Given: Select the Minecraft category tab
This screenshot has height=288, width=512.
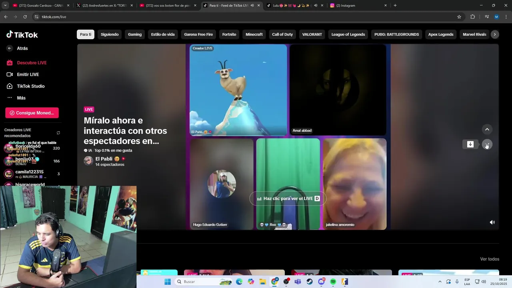Looking at the screenshot, I should click(254, 34).
